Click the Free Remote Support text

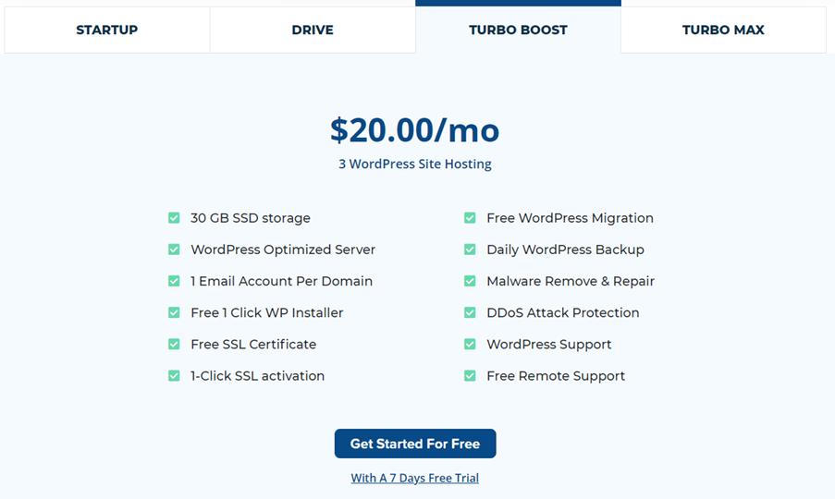[556, 375]
